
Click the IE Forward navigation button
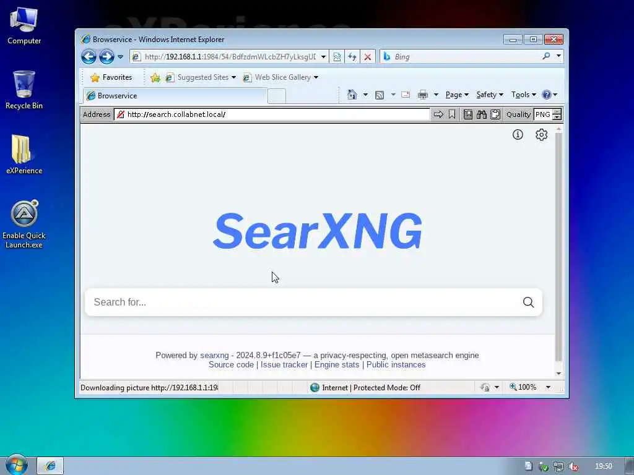pos(106,56)
